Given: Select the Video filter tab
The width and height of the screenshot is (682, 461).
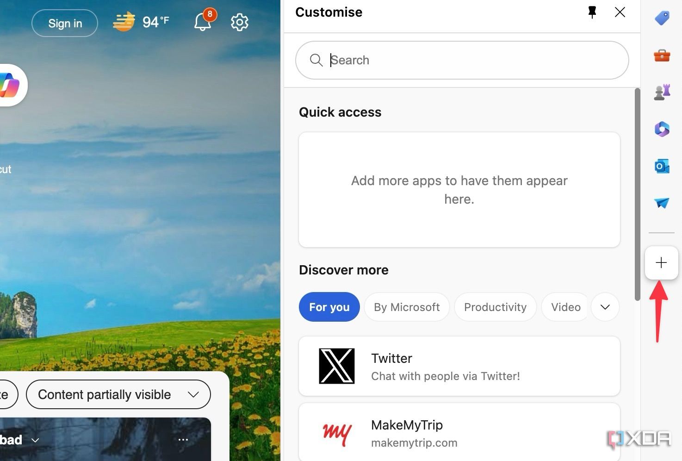Looking at the screenshot, I should (565, 307).
